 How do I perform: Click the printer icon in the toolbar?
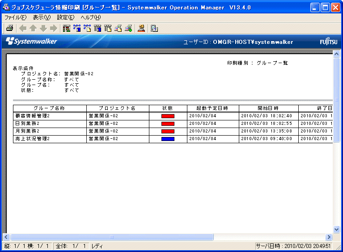(9, 28)
